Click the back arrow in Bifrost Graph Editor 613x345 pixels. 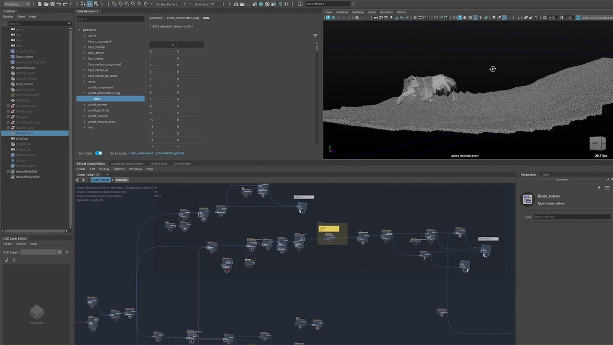click(78, 180)
